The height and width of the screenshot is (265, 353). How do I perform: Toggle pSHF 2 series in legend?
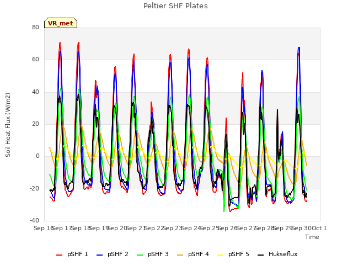[x=113, y=254]
